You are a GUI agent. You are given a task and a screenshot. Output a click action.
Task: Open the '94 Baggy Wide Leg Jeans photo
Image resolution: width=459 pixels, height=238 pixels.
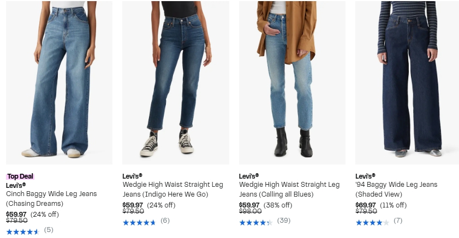point(407,83)
